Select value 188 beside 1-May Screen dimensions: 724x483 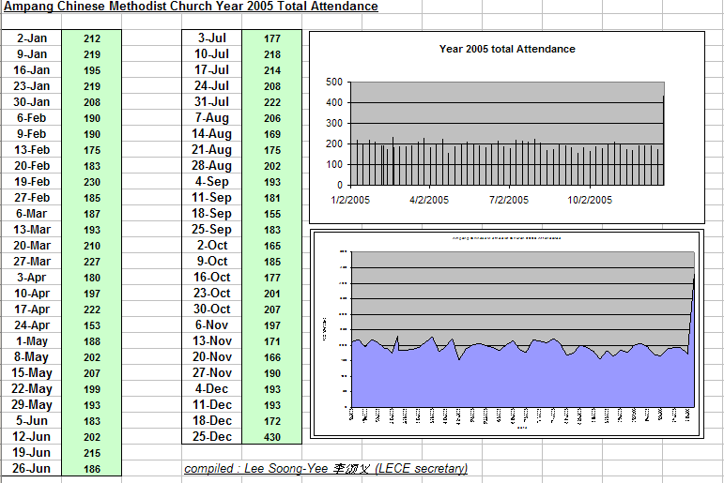coord(92,341)
